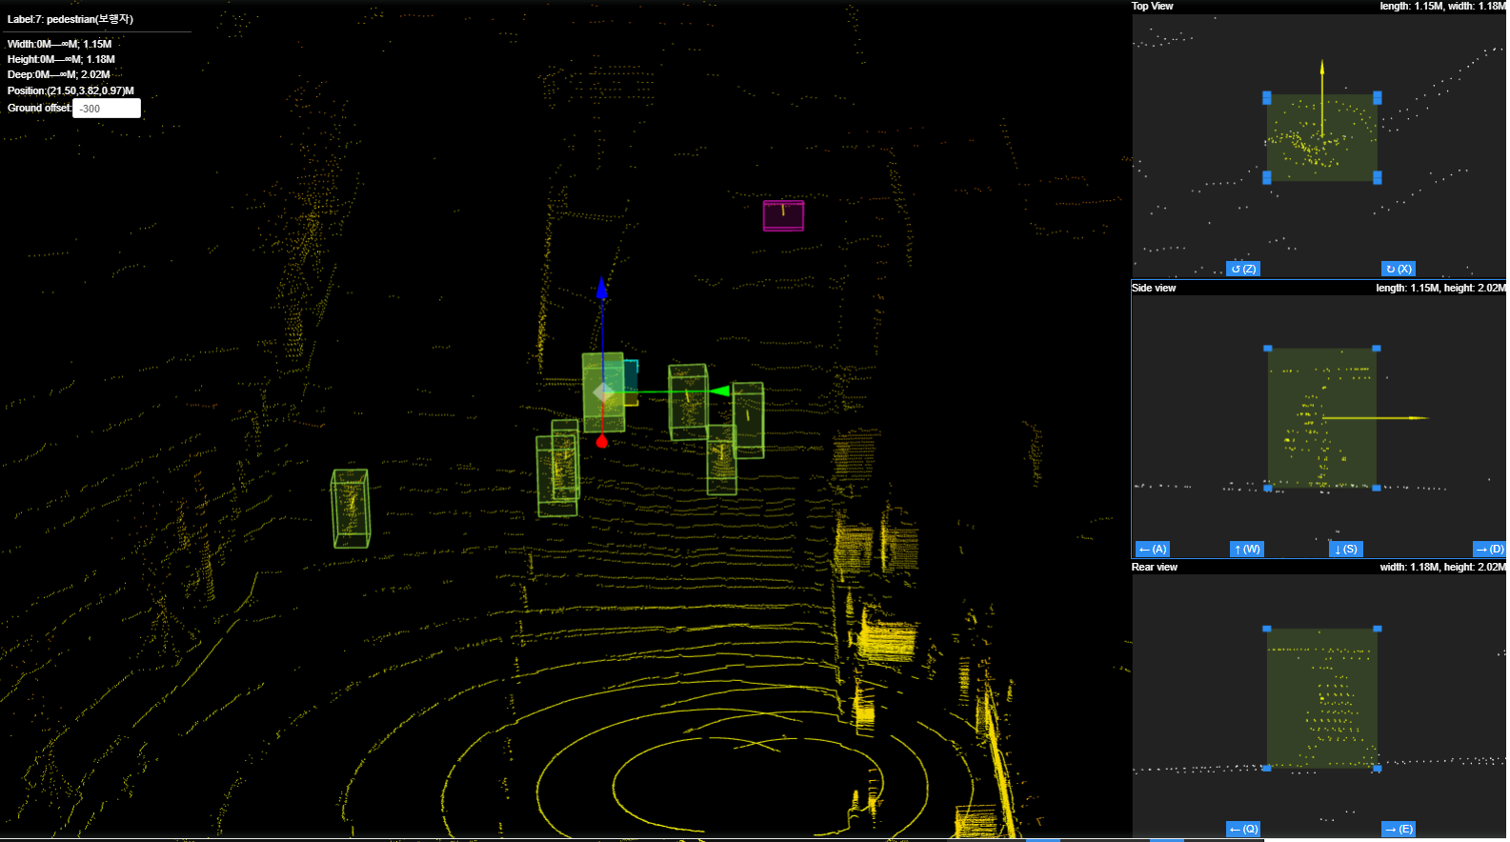Click the cyan box behind selected pedestrian
Image resolution: width=1510 pixels, height=842 pixels.
(631, 381)
